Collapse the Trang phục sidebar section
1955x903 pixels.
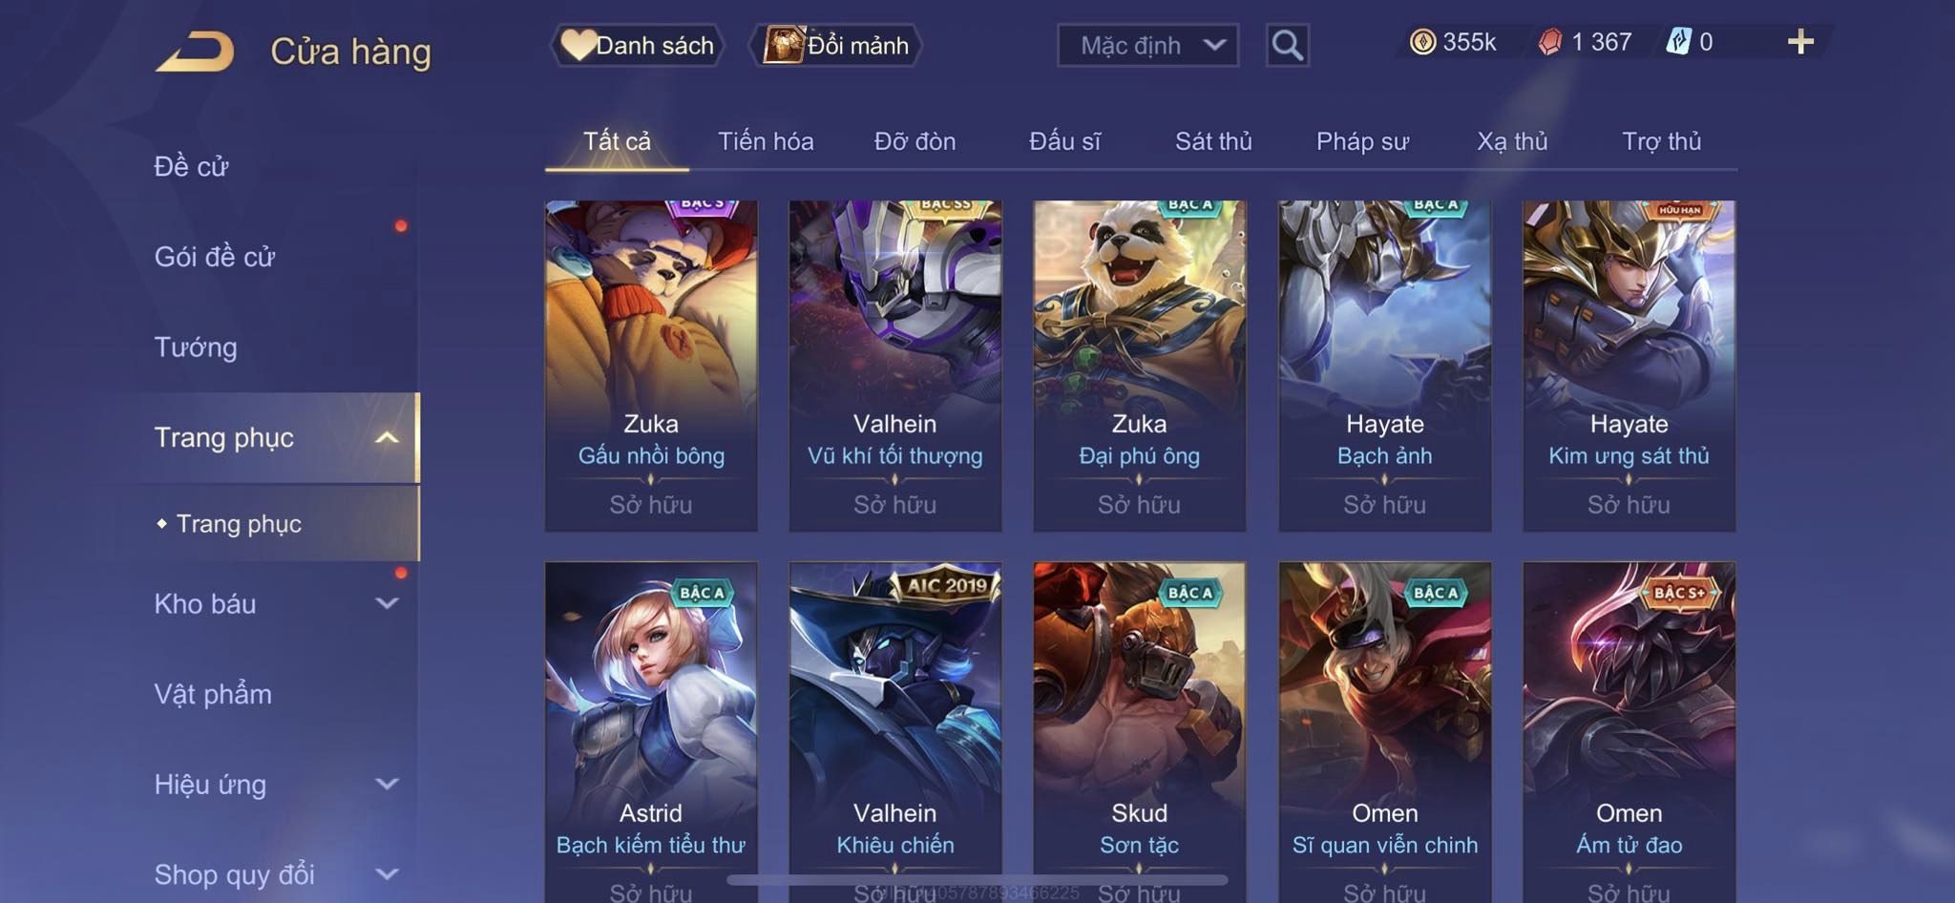[x=387, y=437]
